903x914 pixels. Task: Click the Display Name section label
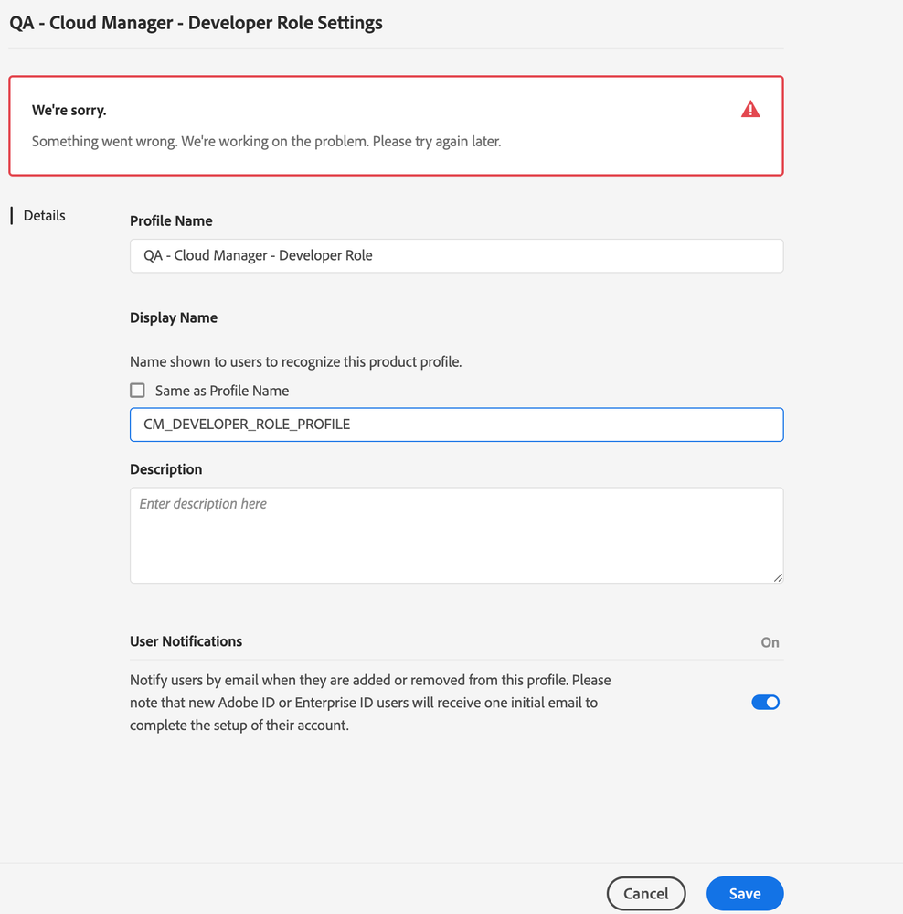point(174,317)
